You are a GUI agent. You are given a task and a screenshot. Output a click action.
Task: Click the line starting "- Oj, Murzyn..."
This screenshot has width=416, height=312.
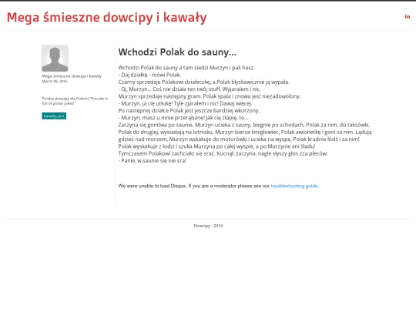click(x=190, y=89)
